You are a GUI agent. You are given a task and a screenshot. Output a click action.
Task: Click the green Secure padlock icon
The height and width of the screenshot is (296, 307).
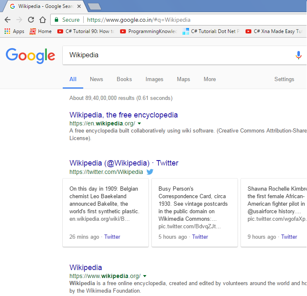56,20
